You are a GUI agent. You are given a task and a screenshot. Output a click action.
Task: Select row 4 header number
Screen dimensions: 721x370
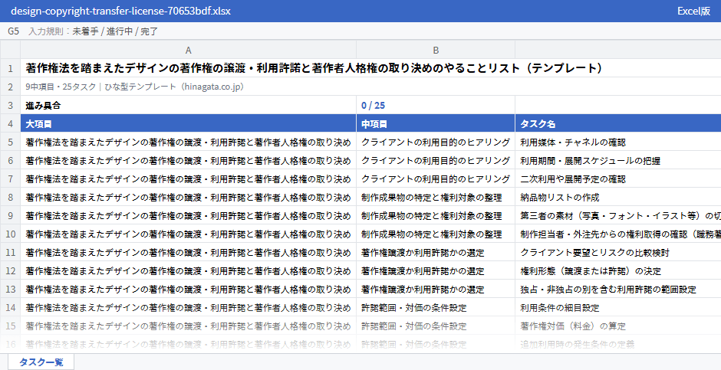pyautogui.click(x=10, y=124)
